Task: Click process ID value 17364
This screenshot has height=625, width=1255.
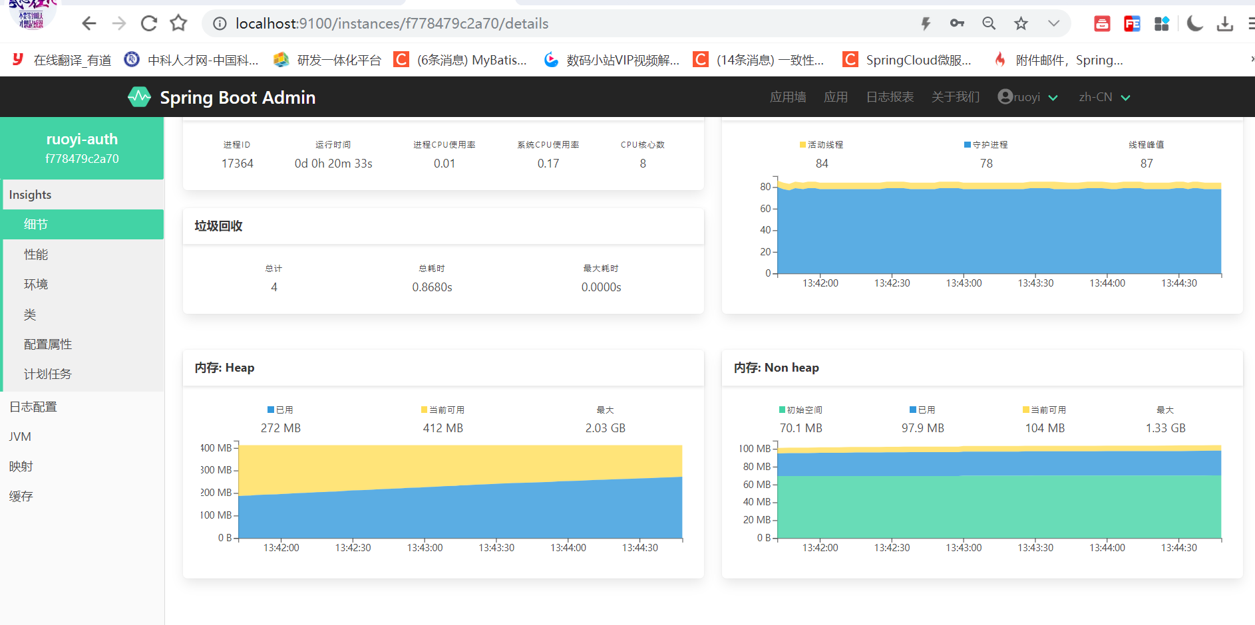Action: (x=238, y=164)
